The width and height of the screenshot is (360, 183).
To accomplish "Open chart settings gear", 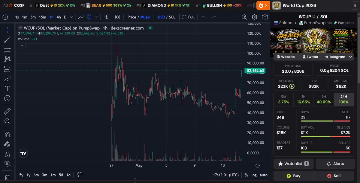I will point(254,17).
